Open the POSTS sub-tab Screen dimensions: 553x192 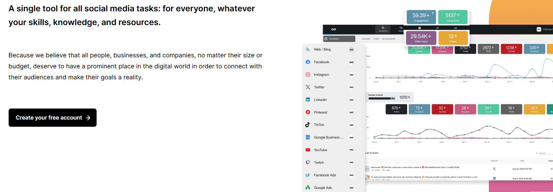click(376, 39)
